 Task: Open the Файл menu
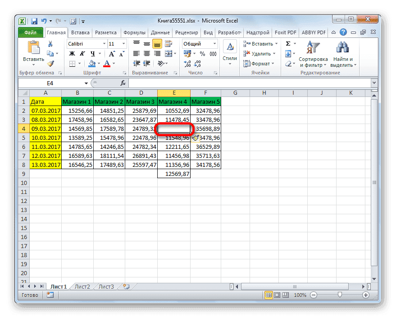(30, 32)
